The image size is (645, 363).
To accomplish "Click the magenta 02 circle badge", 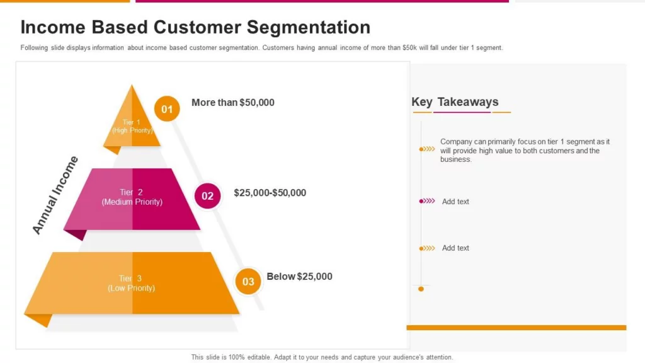I will click(x=207, y=196).
